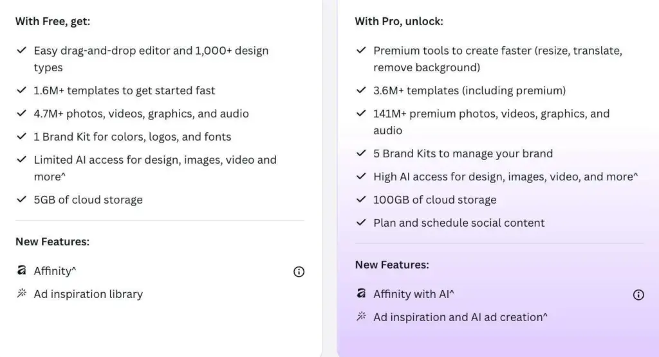Click the Ad inspiration library feature

click(x=88, y=294)
